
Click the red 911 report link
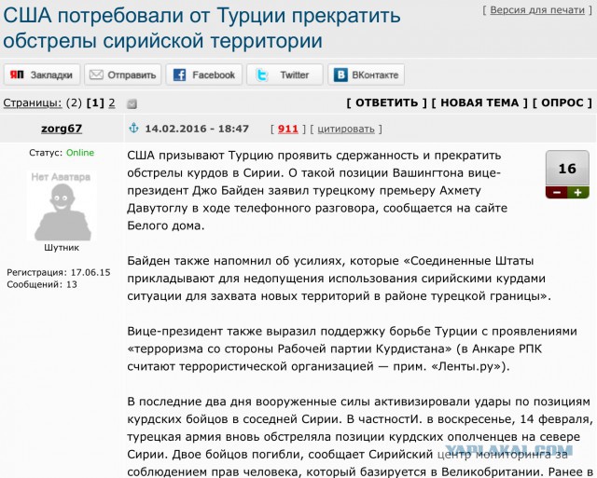(288, 129)
